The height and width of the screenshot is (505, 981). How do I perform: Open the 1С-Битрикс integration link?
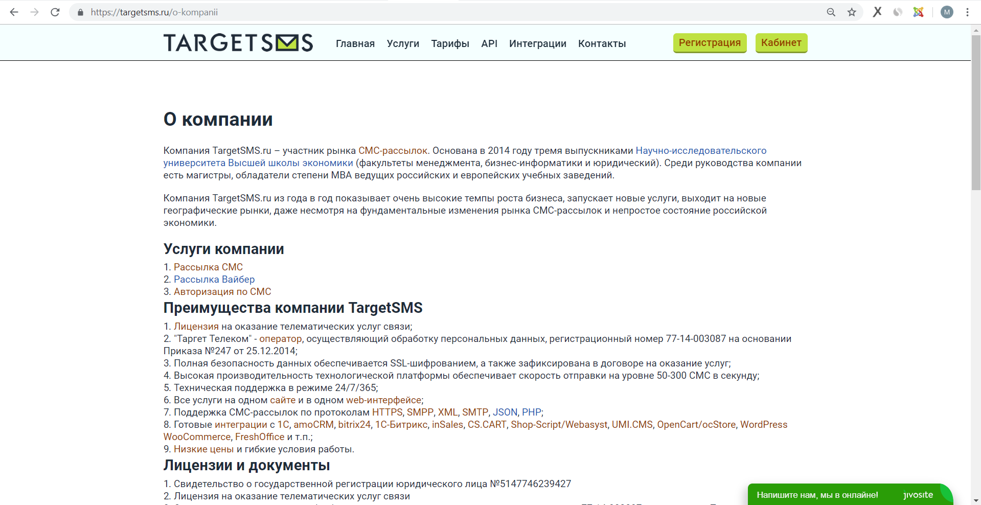click(x=401, y=425)
